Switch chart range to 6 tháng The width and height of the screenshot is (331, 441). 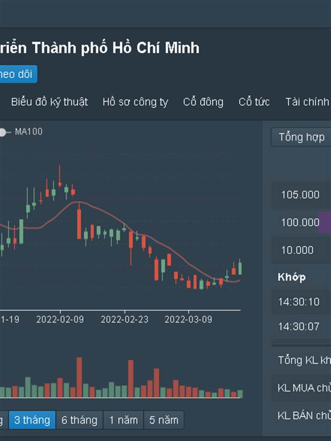[79, 420]
